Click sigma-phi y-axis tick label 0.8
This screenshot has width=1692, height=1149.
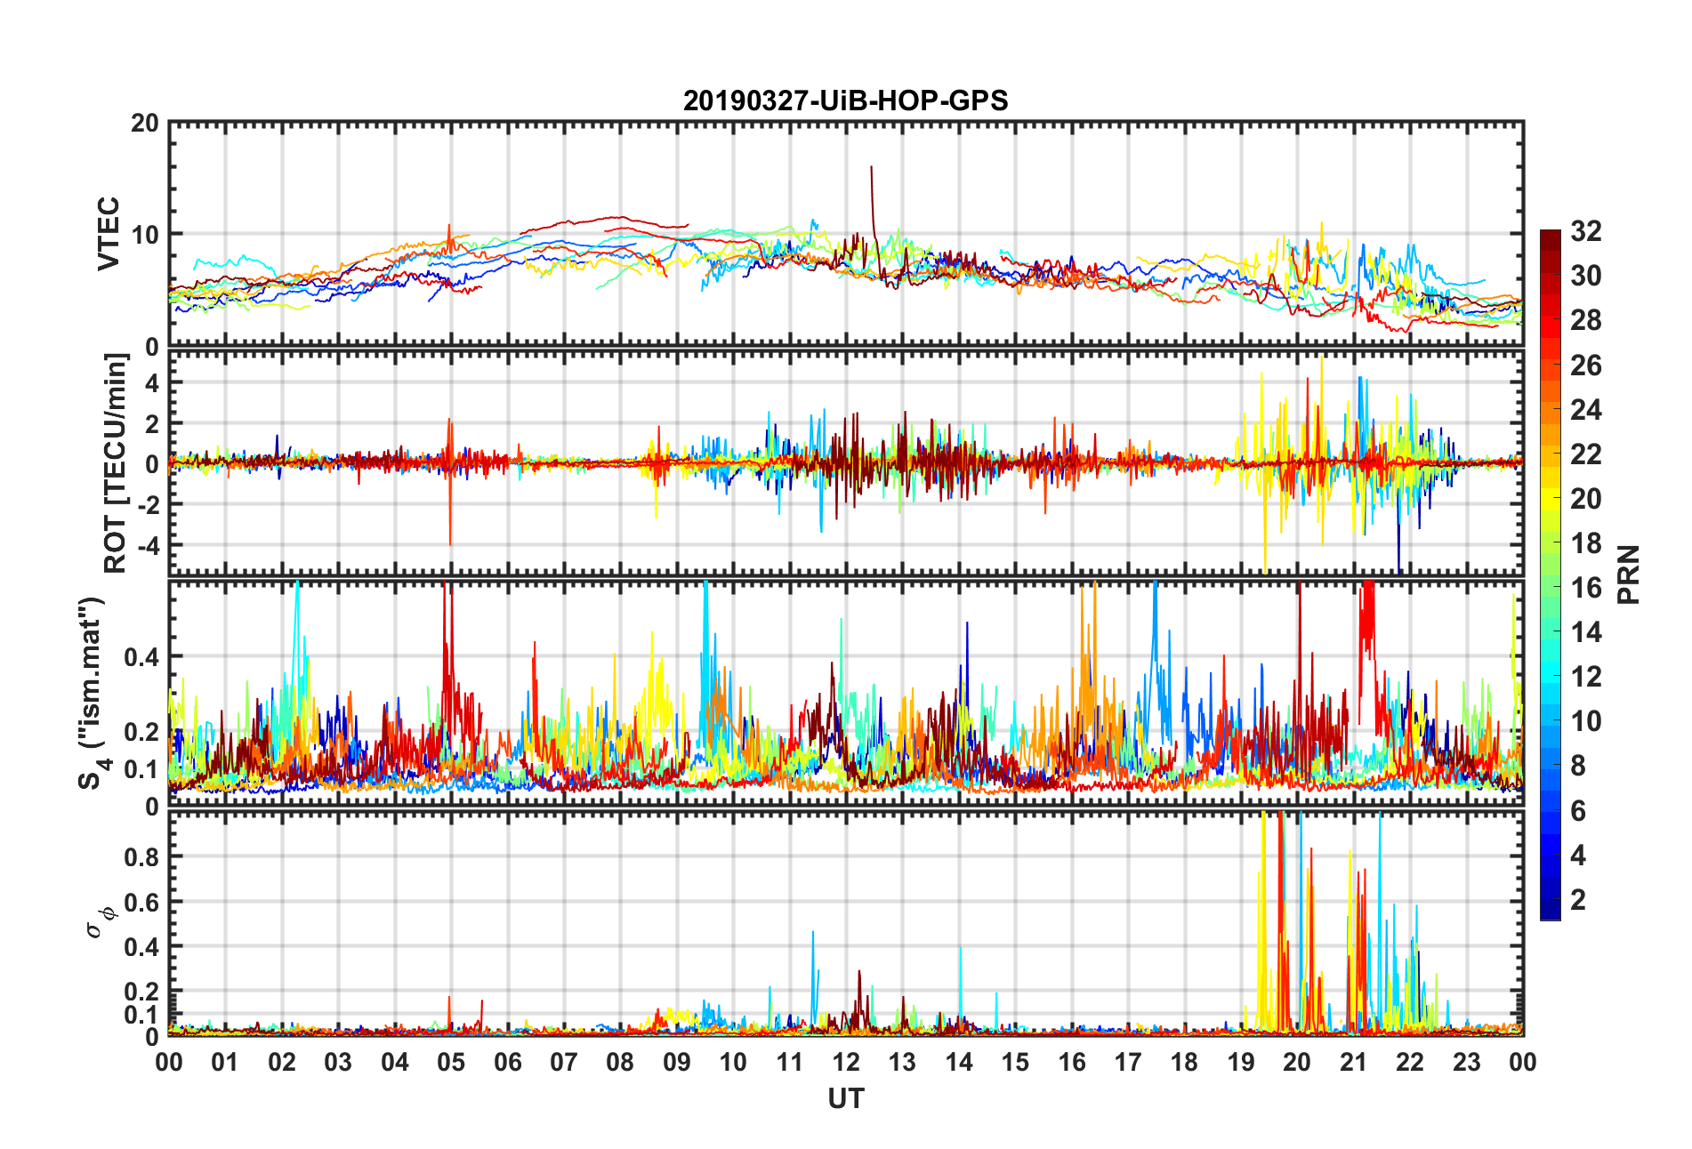pos(141,857)
